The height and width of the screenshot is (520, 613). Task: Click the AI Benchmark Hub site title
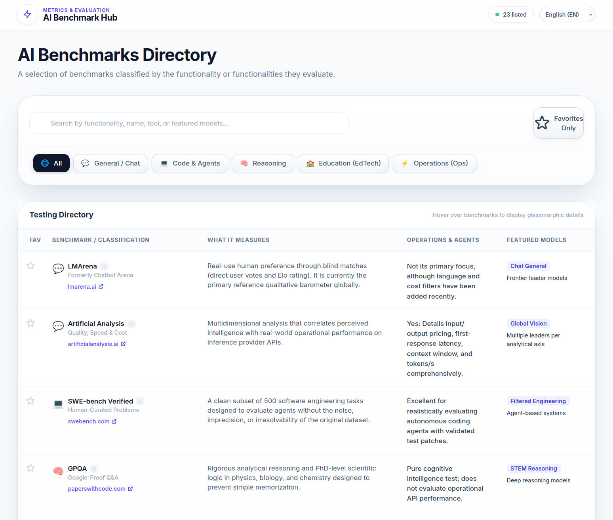(80, 18)
